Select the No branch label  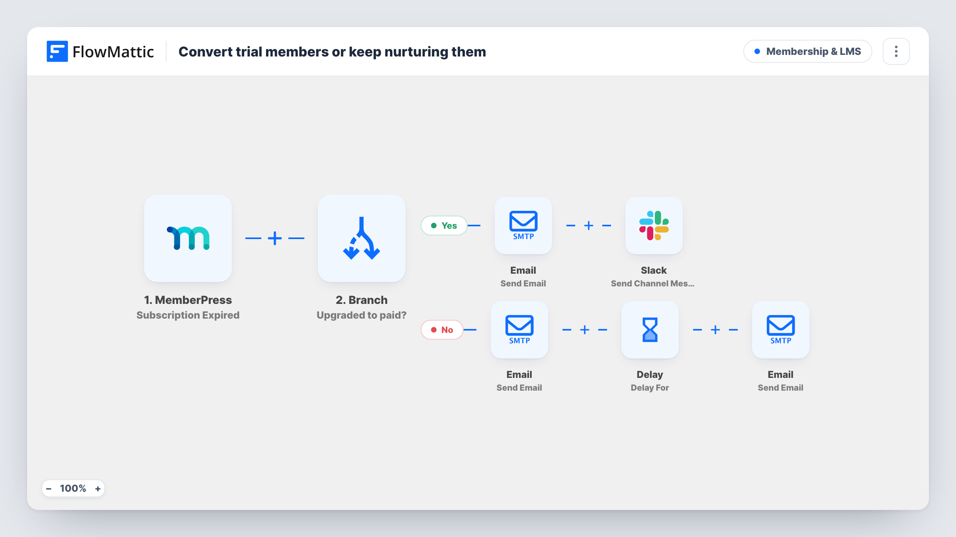442,330
